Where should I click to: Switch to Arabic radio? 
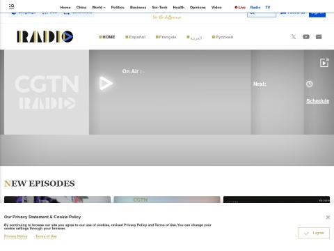click(x=194, y=38)
